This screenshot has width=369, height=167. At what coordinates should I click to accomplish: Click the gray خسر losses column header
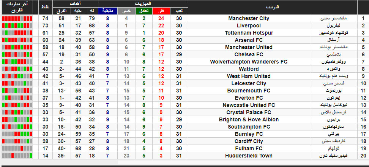click(x=126, y=11)
